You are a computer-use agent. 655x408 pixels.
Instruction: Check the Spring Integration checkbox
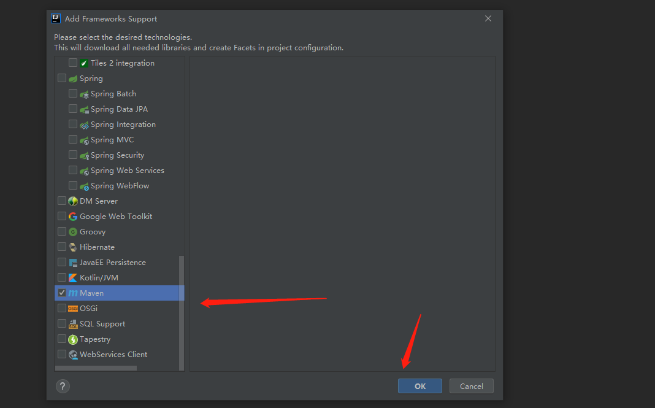coord(73,124)
